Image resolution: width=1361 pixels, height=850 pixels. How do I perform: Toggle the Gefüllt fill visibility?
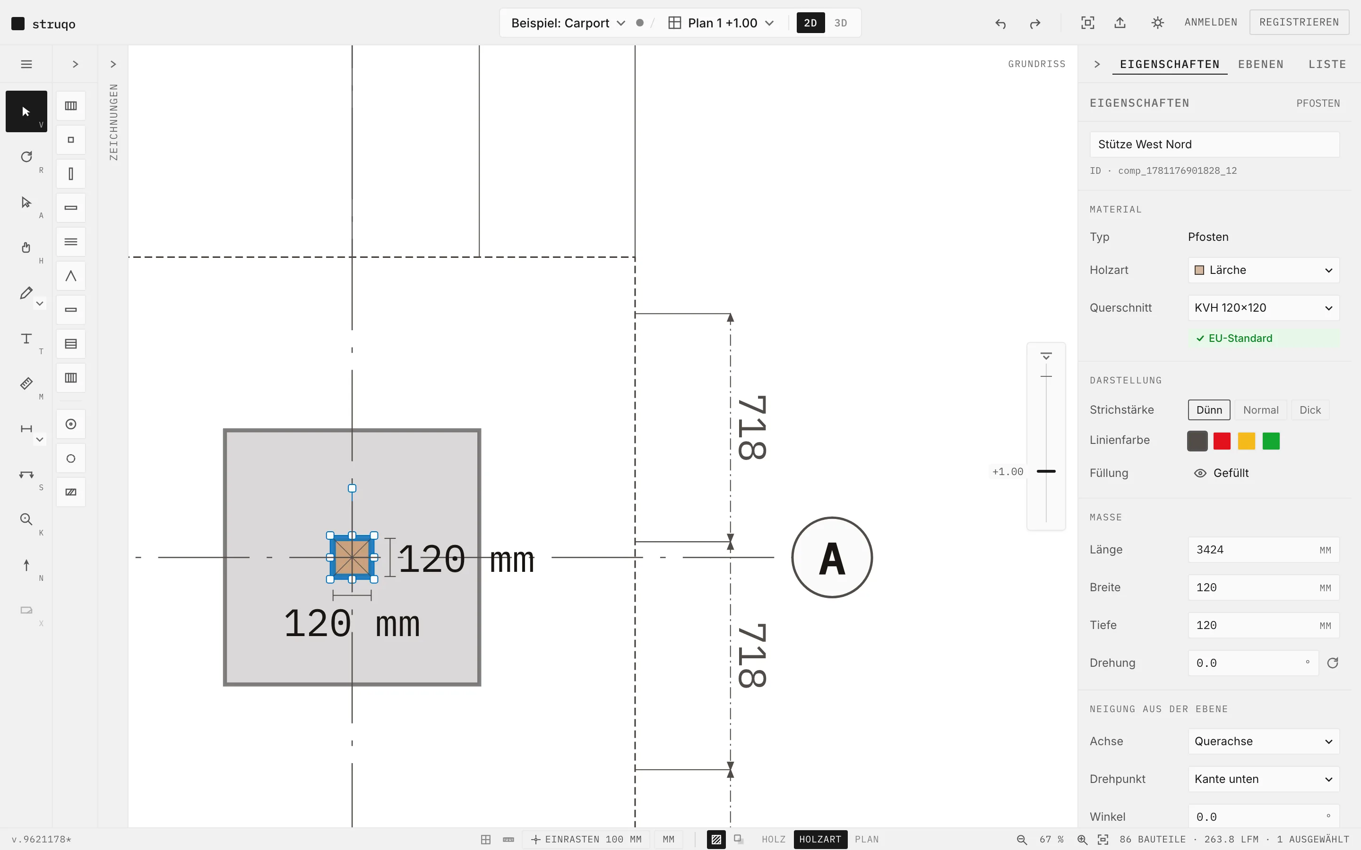tap(1221, 473)
